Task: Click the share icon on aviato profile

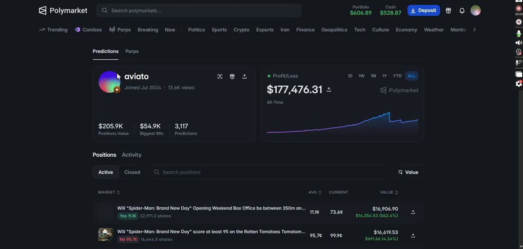Action: point(245,77)
